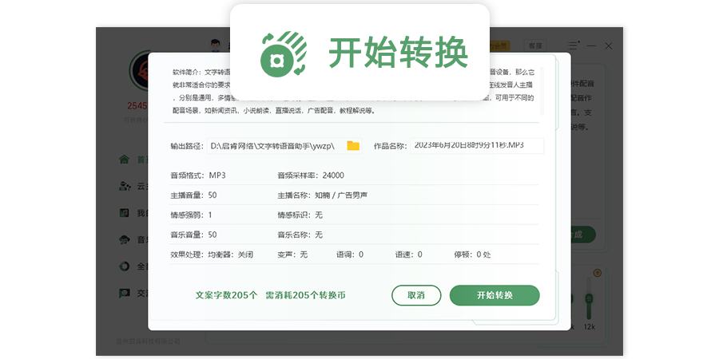This screenshot has width=719, height=359.
Task: Click the yellow folder browse icon
Action: (353, 146)
